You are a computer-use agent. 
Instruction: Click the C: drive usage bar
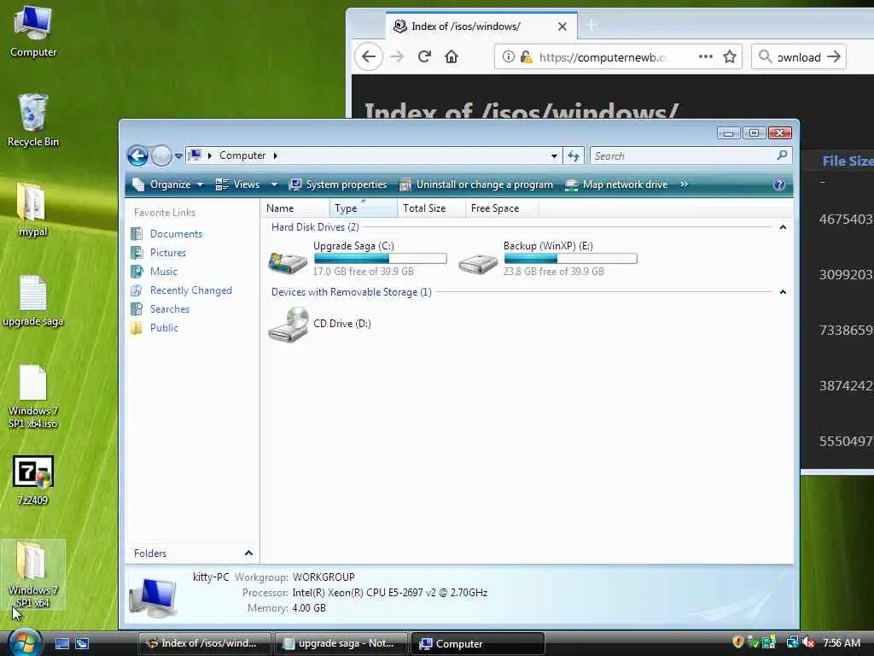pos(380,259)
